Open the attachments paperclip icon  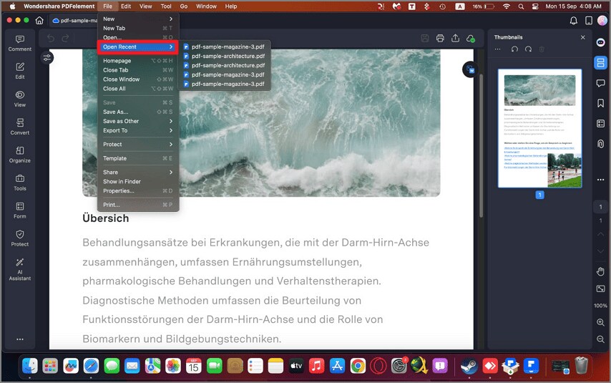coord(600,143)
